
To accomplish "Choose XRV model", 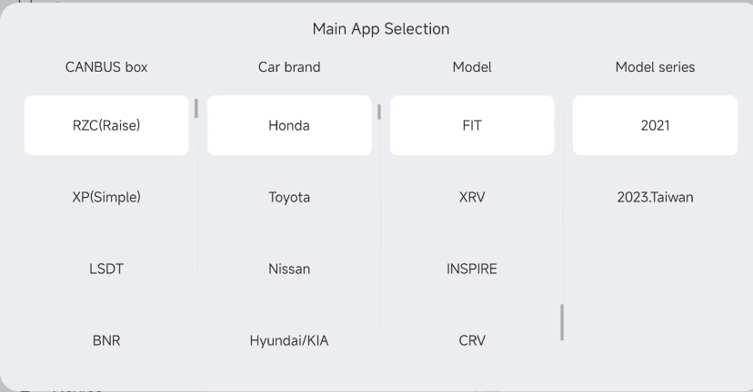I will [x=472, y=197].
